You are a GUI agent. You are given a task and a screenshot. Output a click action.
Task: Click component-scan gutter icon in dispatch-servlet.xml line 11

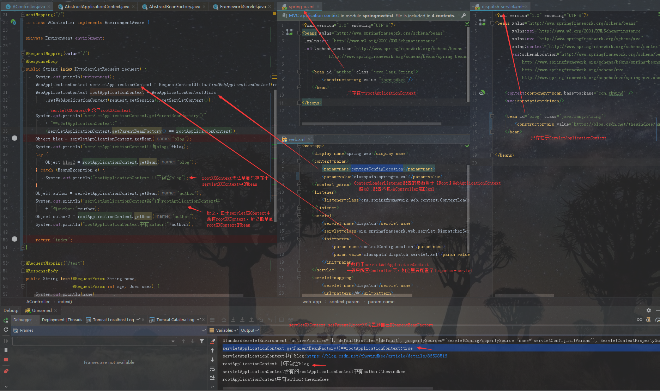pos(482,93)
